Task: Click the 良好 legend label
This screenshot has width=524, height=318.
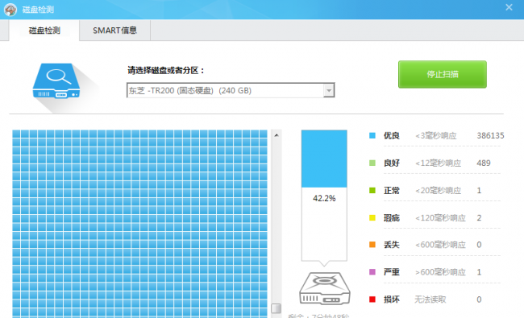Action: point(392,163)
